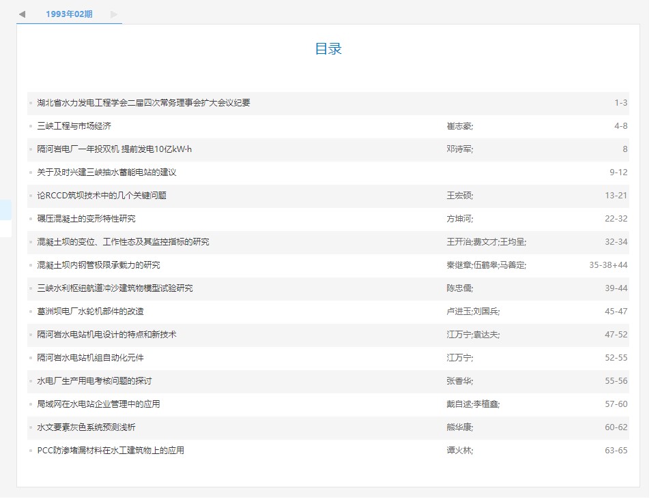Open article 论RCCD筑坝技术中的几个关键问题

(x=102, y=196)
